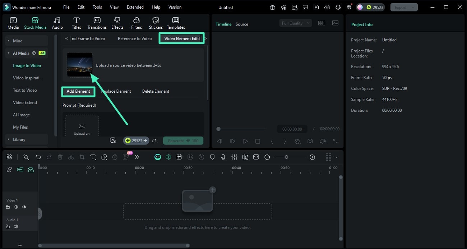The width and height of the screenshot is (467, 249).
Task: Open the Transitions panel
Action: 97,22
